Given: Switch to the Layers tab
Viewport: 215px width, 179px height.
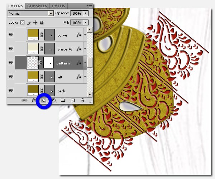Looking at the screenshot, I should tap(15, 6).
